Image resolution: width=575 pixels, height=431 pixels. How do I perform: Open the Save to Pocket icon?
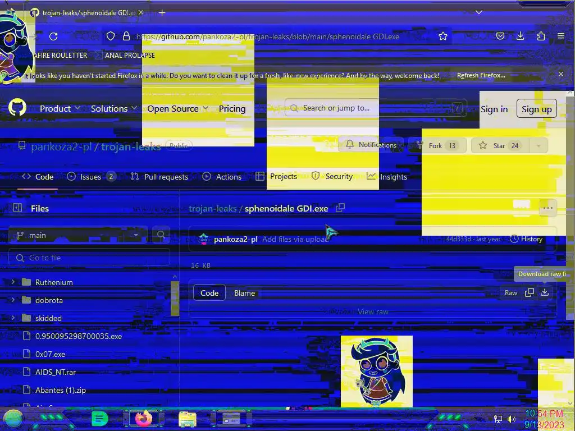click(x=500, y=36)
